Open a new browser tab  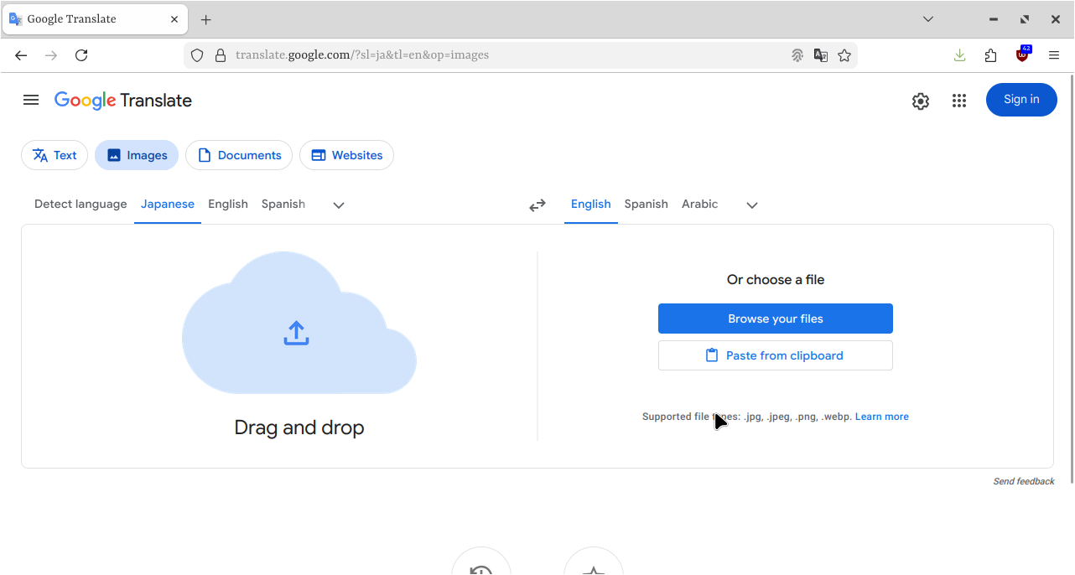(x=206, y=19)
